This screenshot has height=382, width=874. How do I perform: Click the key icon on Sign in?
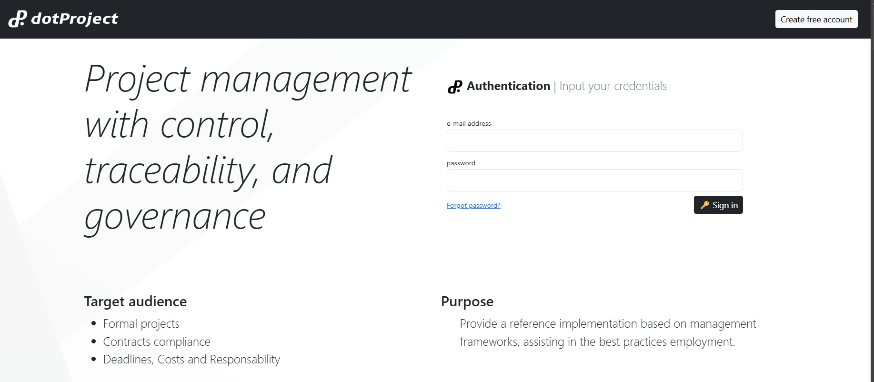click(x=704, y=205)
